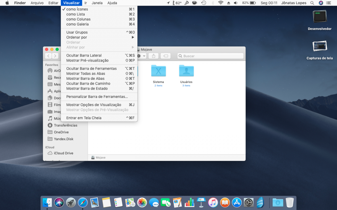Launch Siri from the Dock
This screenshot has height=210, width=337.
(59, 202)
